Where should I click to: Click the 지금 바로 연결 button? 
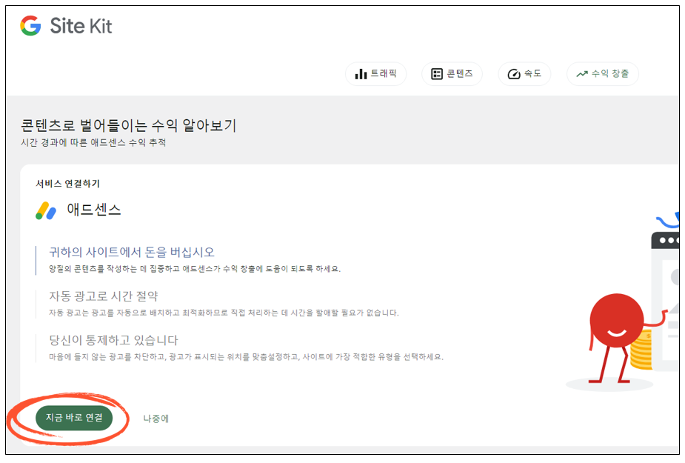tap(74, 418)
